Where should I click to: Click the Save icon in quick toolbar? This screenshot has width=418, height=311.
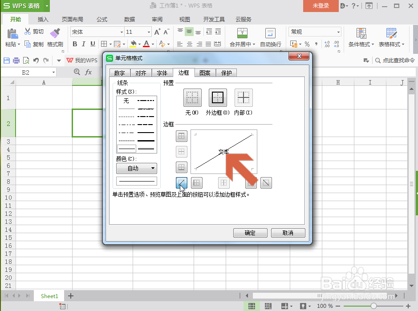pos(7,61)
